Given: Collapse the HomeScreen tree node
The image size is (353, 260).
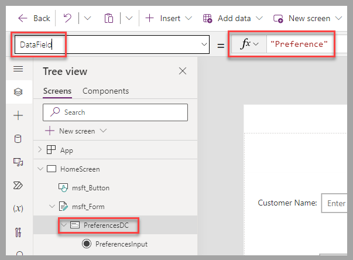Looking at the screenshot, I should tap(40, 169).
